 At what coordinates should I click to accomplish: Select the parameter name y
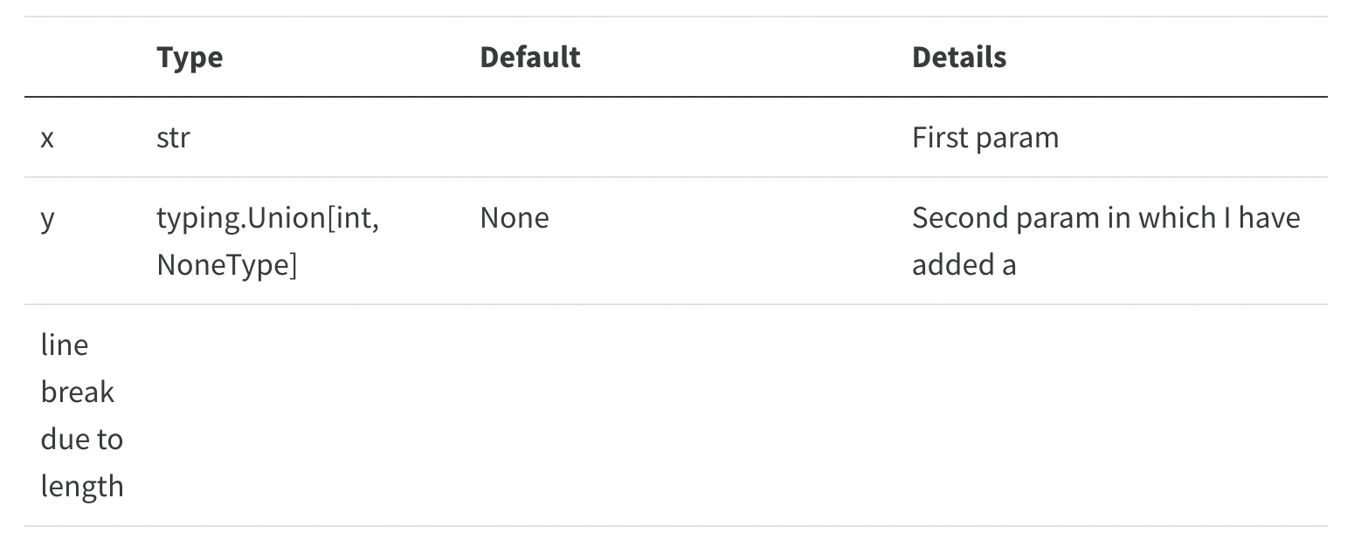(47, 219)
